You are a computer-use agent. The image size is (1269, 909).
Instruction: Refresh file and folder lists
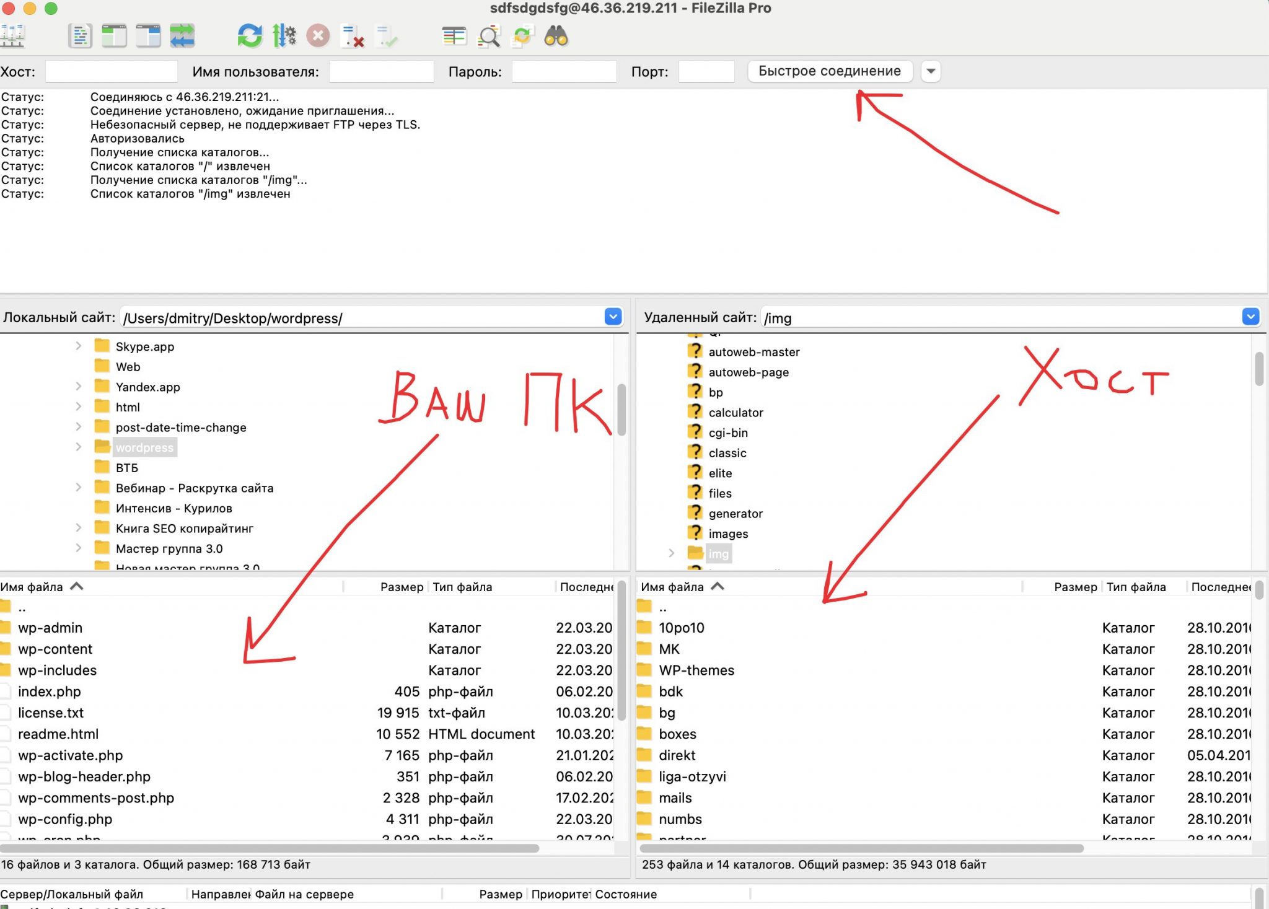[250, 36]
